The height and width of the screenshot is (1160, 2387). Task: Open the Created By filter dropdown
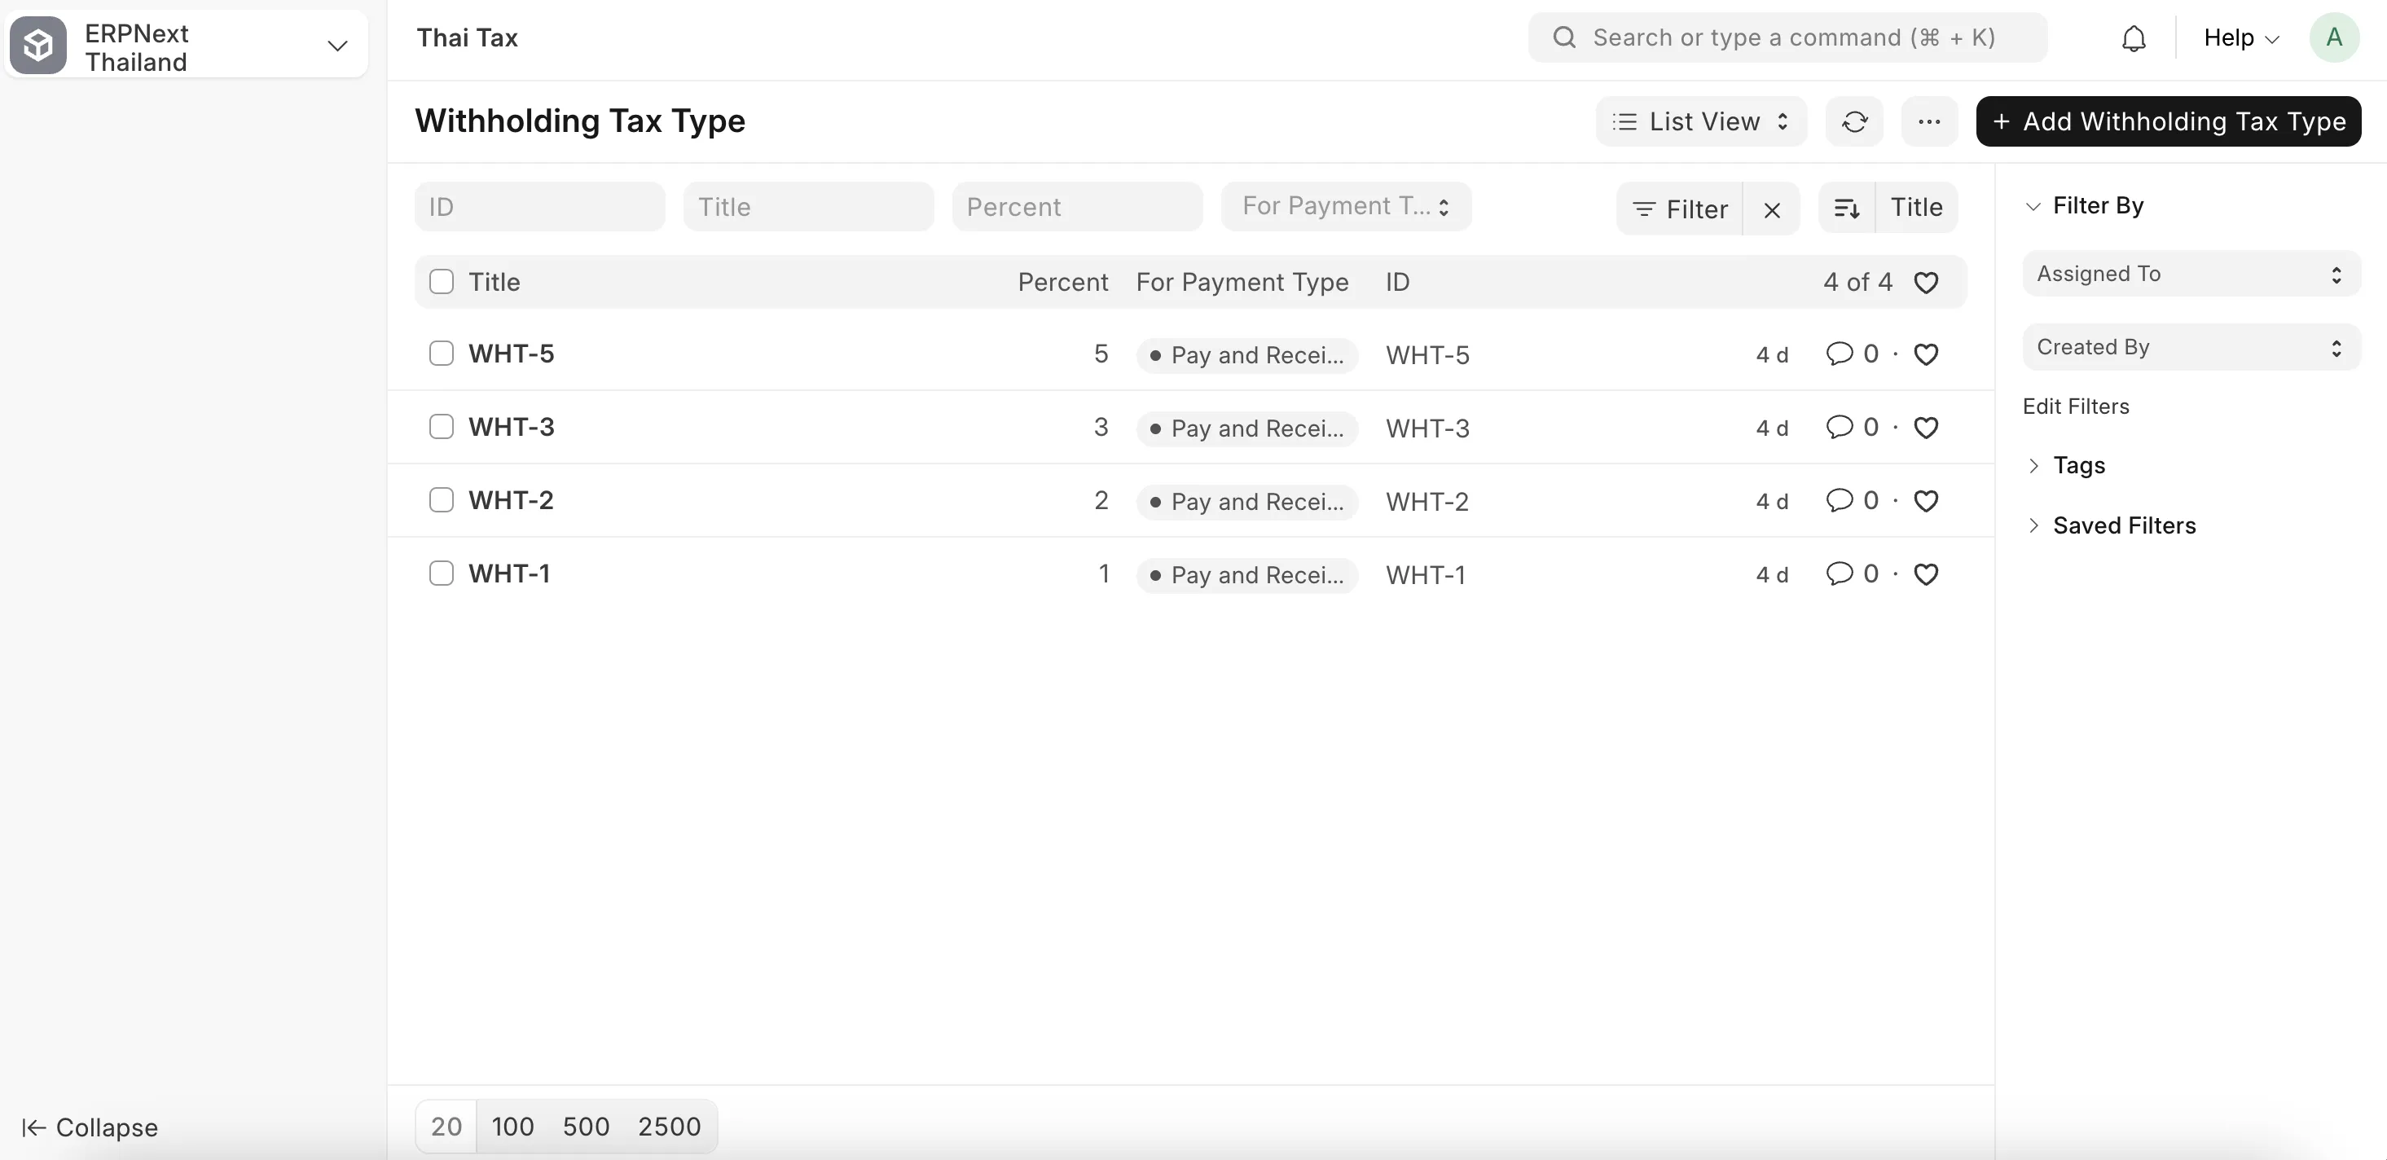pos(2191,348)
